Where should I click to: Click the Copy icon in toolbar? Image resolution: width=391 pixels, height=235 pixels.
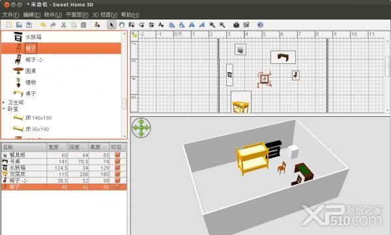click(74, 25)
